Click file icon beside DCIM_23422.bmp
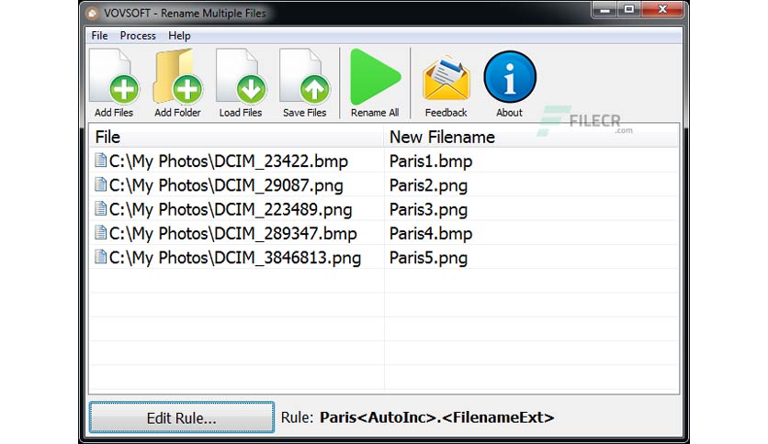Screen dimensions: 768x444 (100, 161)
